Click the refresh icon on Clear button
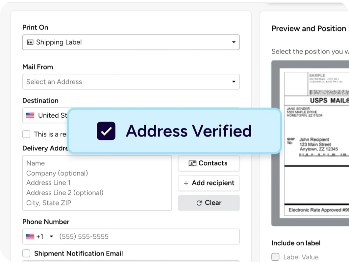Viewport: 349px width, 262px height. point(199,203)
